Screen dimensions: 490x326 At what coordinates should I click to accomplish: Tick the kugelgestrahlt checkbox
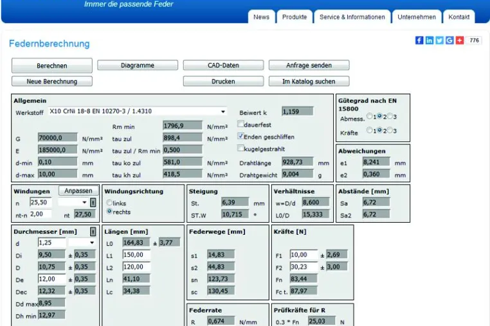point(240,148)
